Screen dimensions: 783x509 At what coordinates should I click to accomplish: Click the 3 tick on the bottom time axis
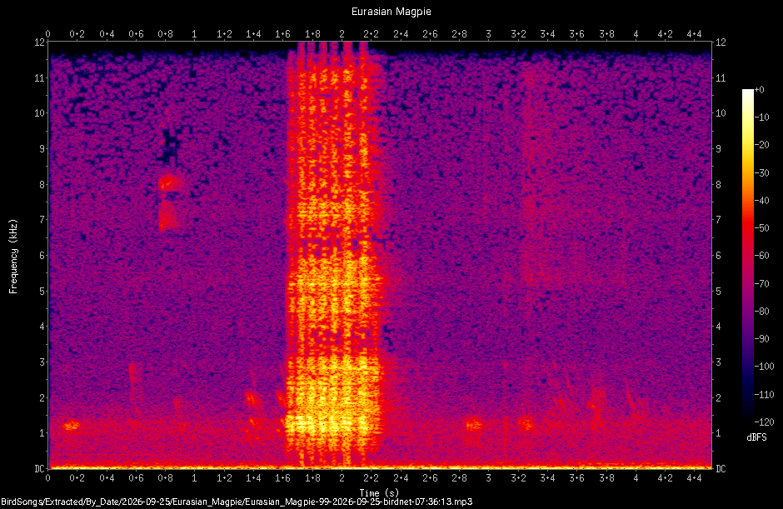pos(488,478)
